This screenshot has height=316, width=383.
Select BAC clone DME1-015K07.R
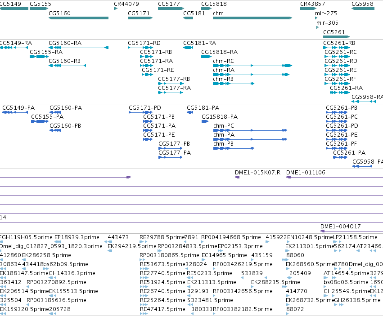point(237,177)
